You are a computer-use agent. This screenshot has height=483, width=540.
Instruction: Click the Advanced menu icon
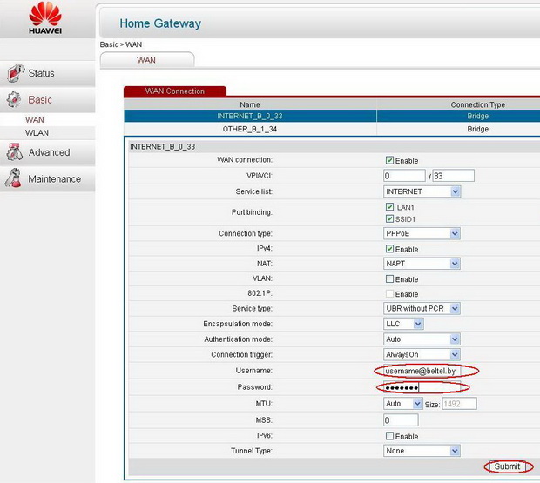pyautogui.click(x=14, y=152)
